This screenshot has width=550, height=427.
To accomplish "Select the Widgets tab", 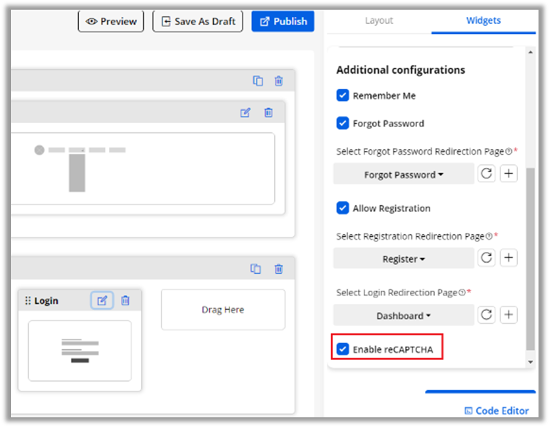I will (x=483, y=21).
